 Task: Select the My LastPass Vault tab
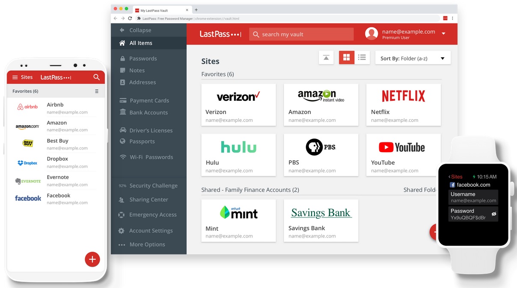[162, 10]
